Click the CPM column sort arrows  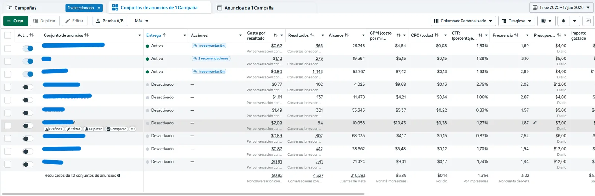[398, 35]
